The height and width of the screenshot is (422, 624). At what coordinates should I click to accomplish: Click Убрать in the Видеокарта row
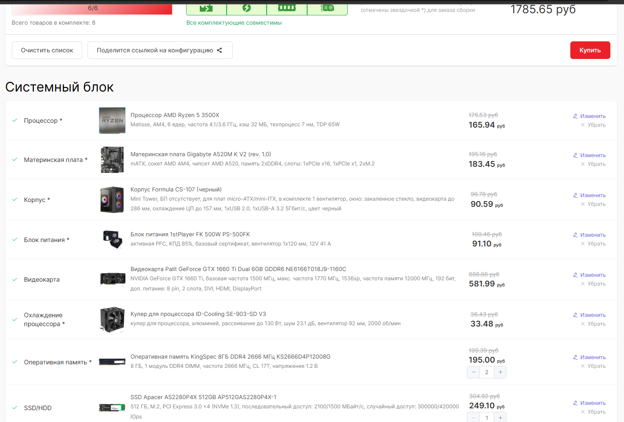[593, 284]
